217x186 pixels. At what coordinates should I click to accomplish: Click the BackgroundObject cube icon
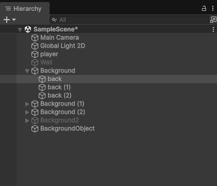coord(35,129)
